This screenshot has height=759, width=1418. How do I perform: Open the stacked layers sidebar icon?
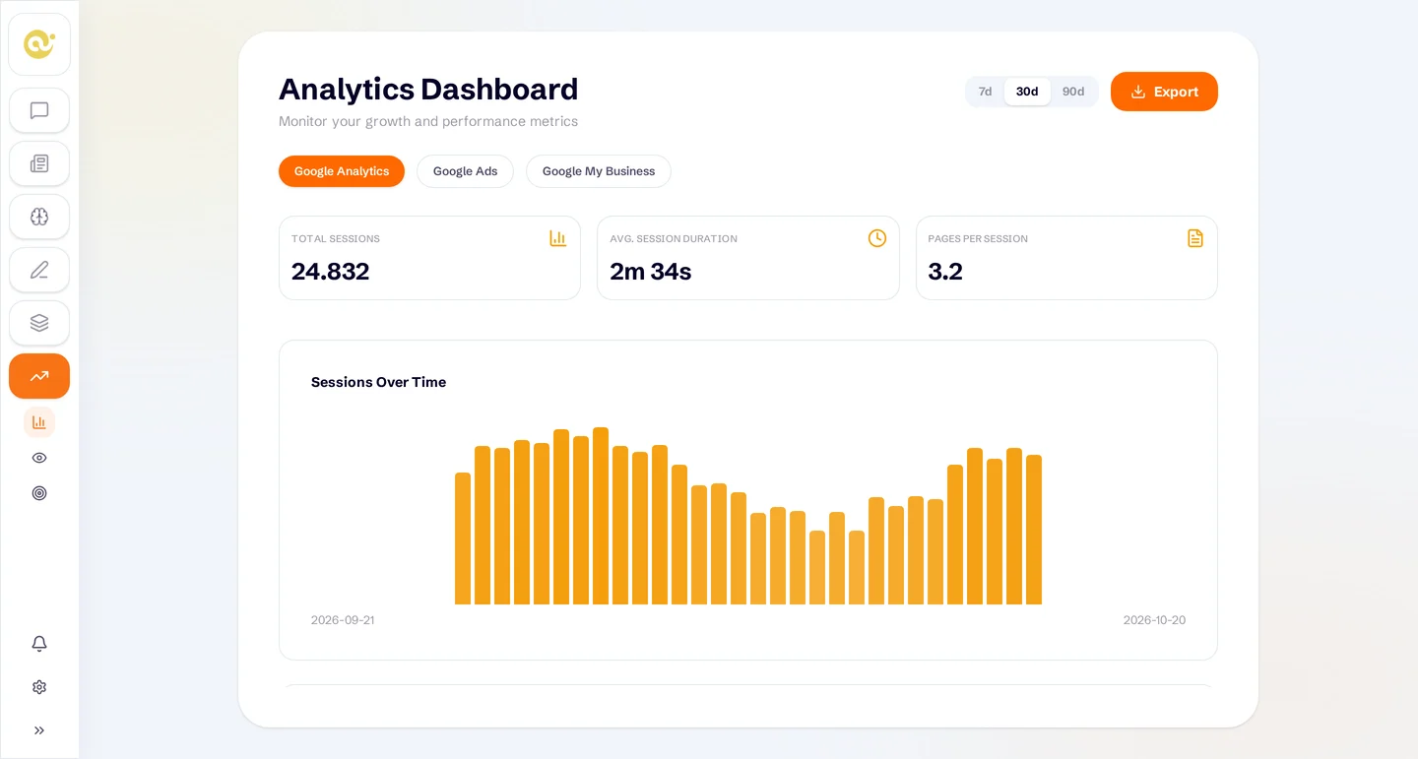tap(39, 323)
